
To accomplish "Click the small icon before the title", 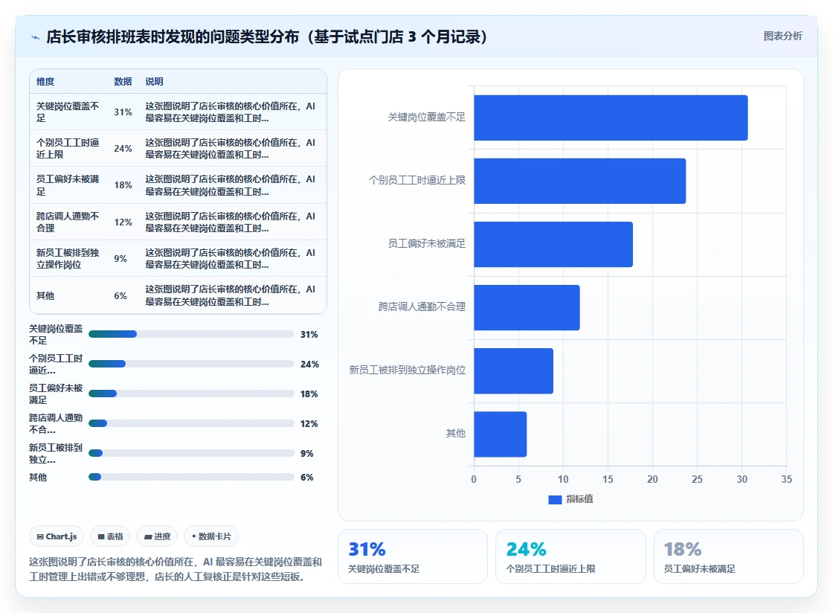I will click(x=36, y=37).
